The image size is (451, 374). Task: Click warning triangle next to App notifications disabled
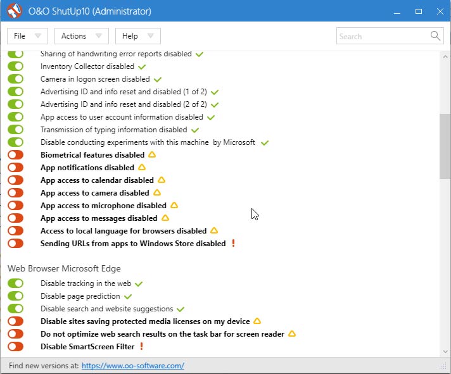(x=142, y=167)
